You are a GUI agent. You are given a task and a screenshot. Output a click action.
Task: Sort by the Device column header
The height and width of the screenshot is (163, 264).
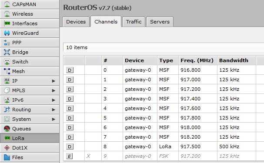[x=140, y=60]
